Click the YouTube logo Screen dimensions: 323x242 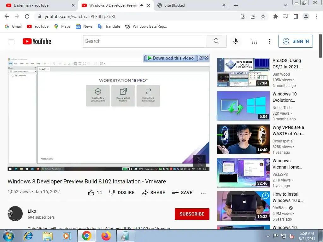tap(37, 41)
